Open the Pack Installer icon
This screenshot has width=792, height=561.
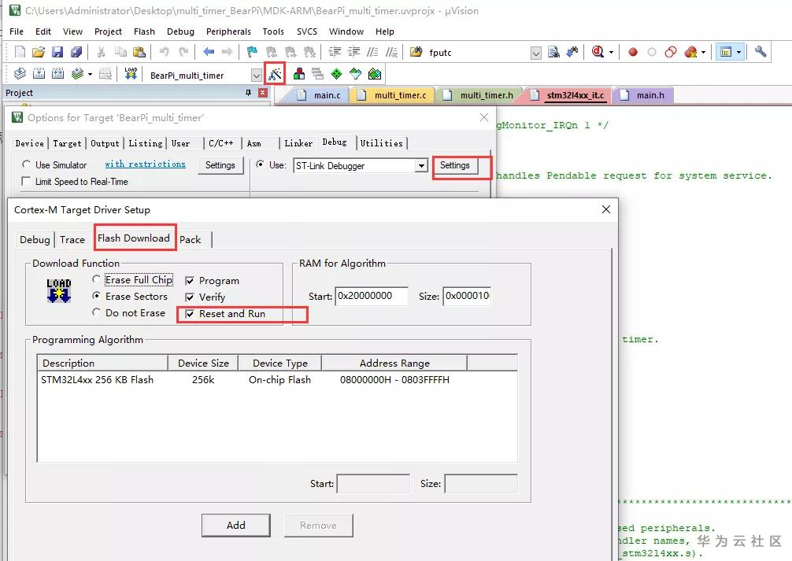(x=375, y=74)
